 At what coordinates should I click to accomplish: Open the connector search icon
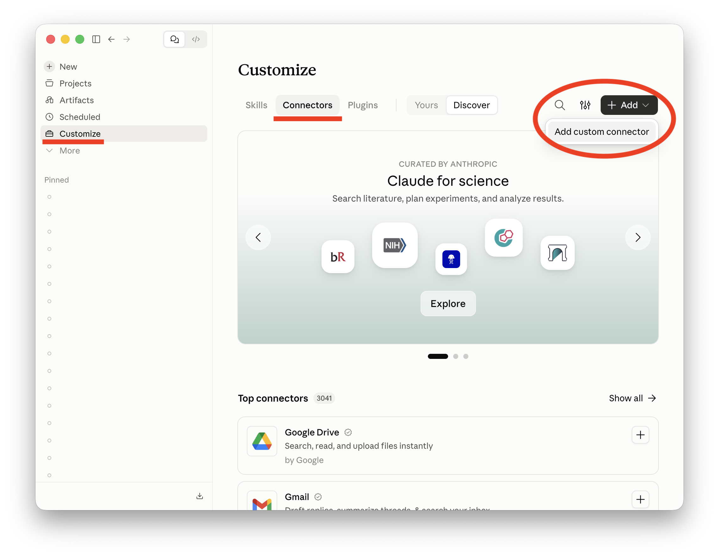coord(560,105)
